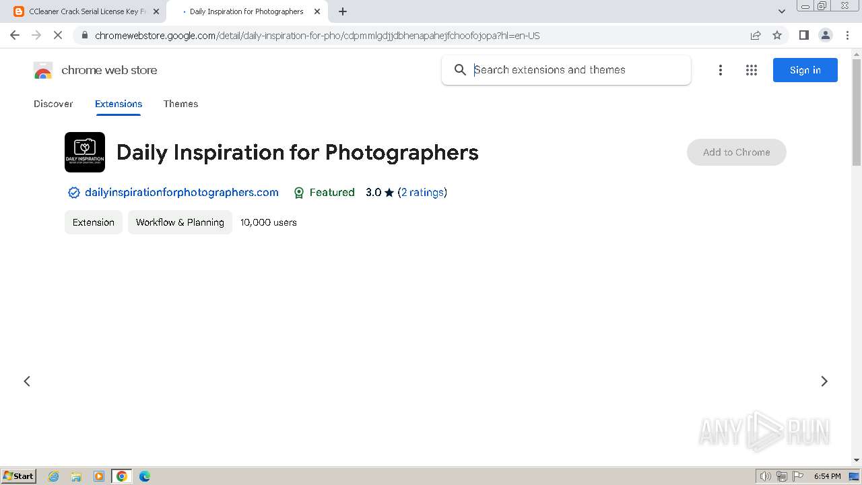This screenshot has width=862, height=485.
Task: Open the web store three-dot options menu
Action: coord(721,70)
